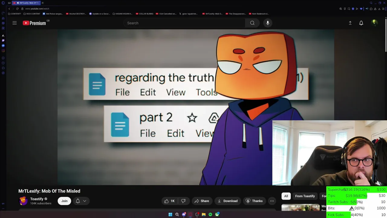The image size is (387, 218).
Task: Open the notifications bell in header
Action: pos(361,23)
